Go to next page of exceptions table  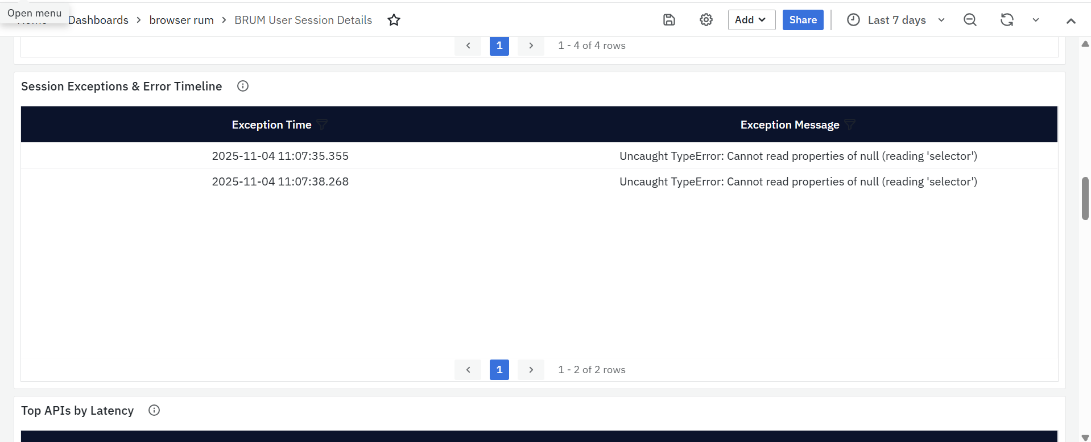point(531,370)
